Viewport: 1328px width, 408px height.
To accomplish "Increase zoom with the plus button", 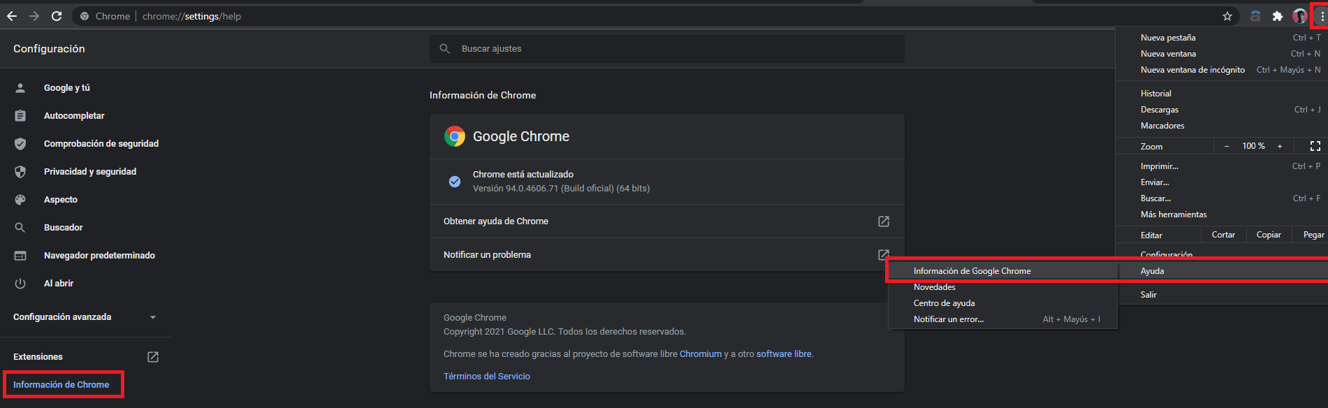I will [x=1280, y=146].
